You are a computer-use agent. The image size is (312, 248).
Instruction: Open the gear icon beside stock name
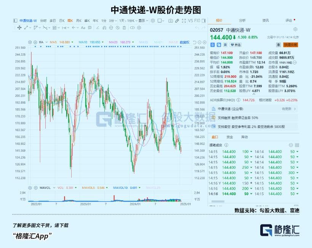(x=295, y=29)
